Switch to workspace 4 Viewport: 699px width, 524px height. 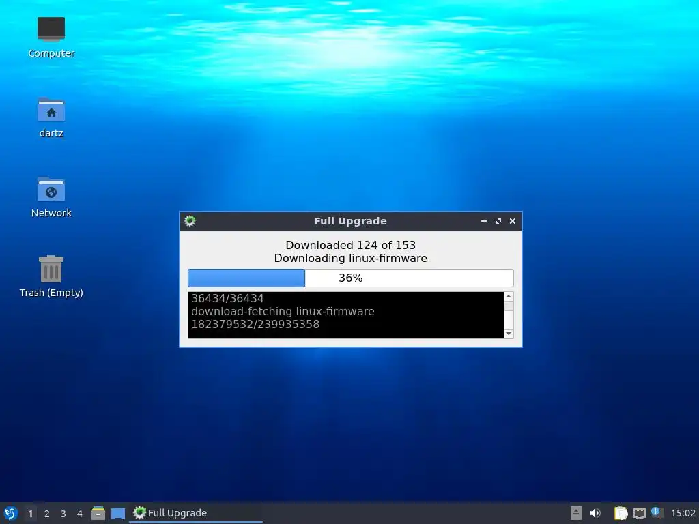[x=80, y=514]
